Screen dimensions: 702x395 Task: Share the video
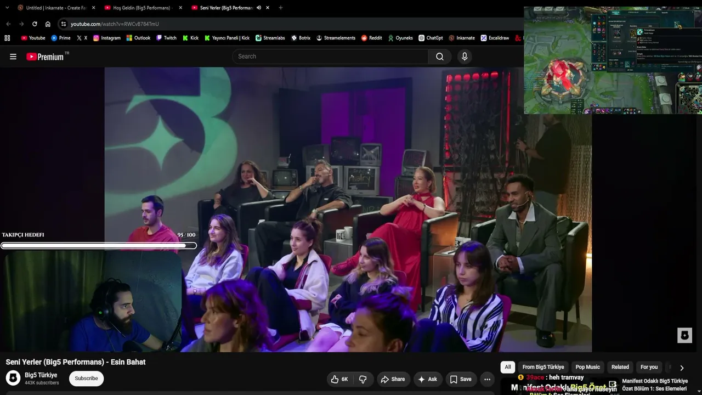click(x=393, y=379)
